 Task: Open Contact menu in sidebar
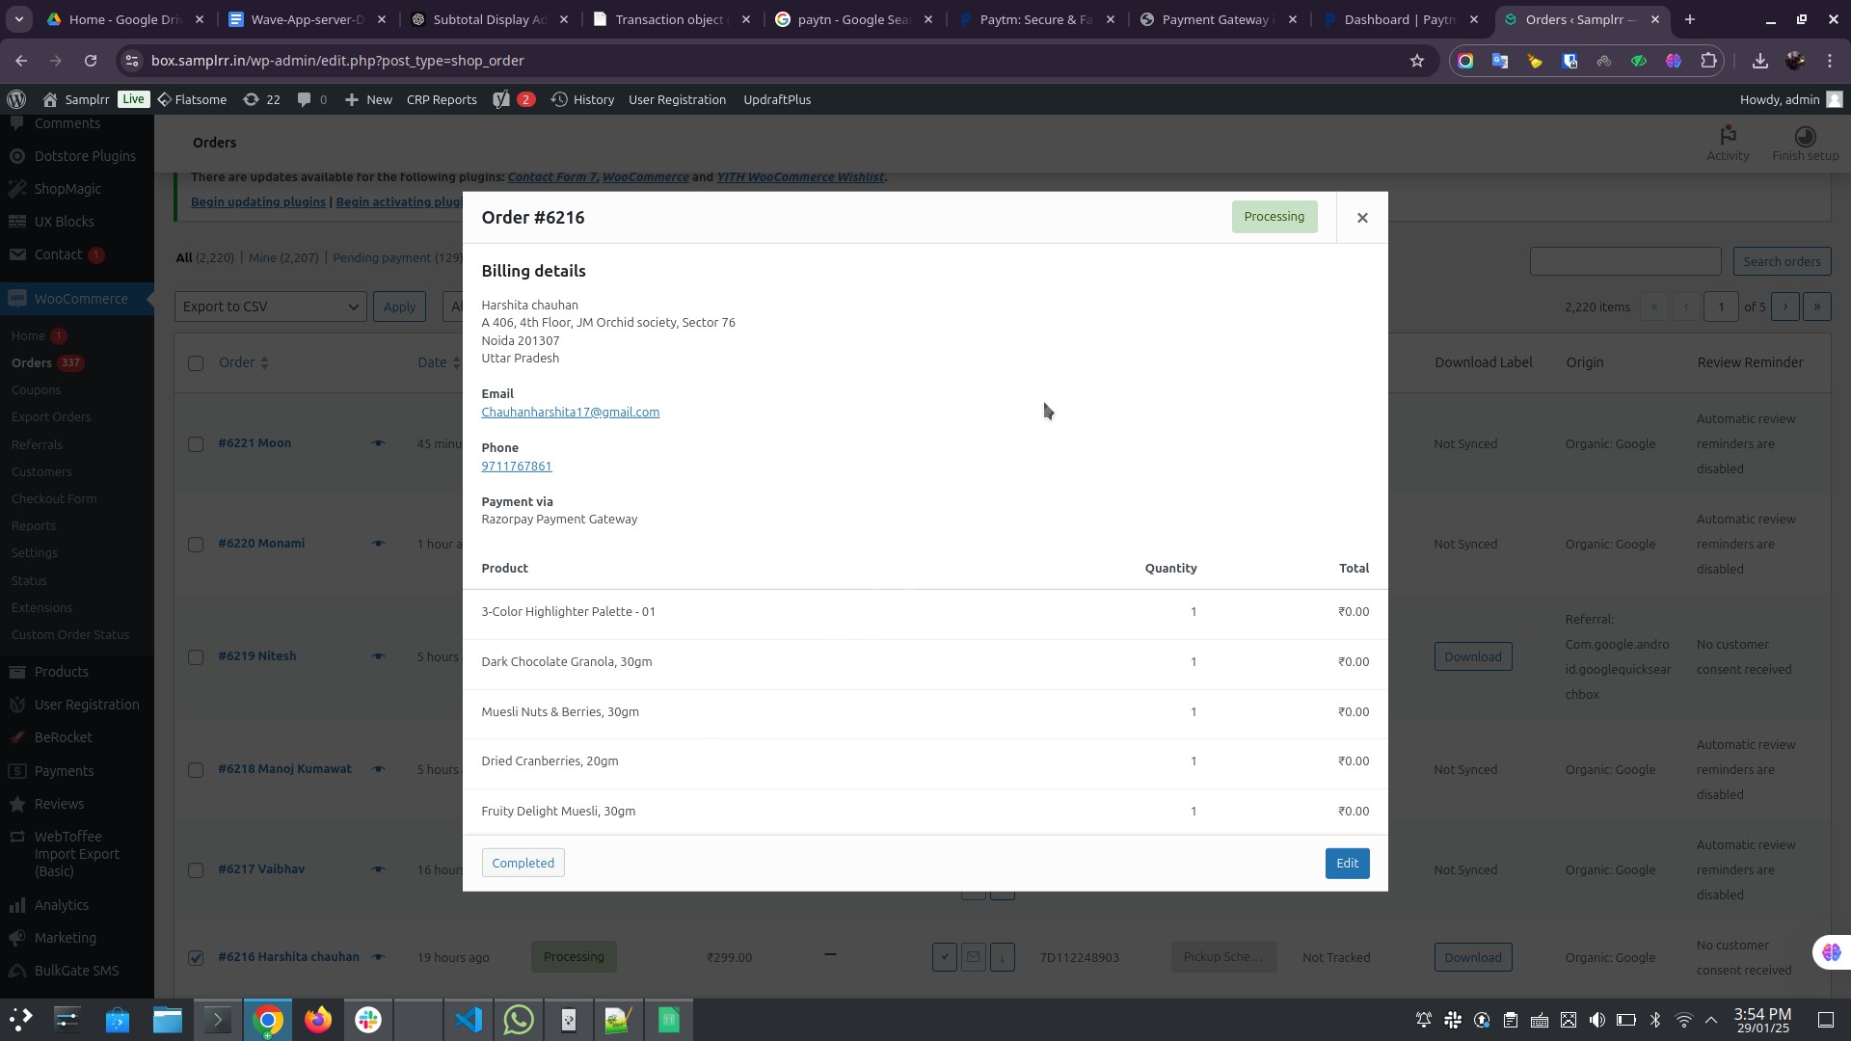pyautogui.click(x=77, y=254)
